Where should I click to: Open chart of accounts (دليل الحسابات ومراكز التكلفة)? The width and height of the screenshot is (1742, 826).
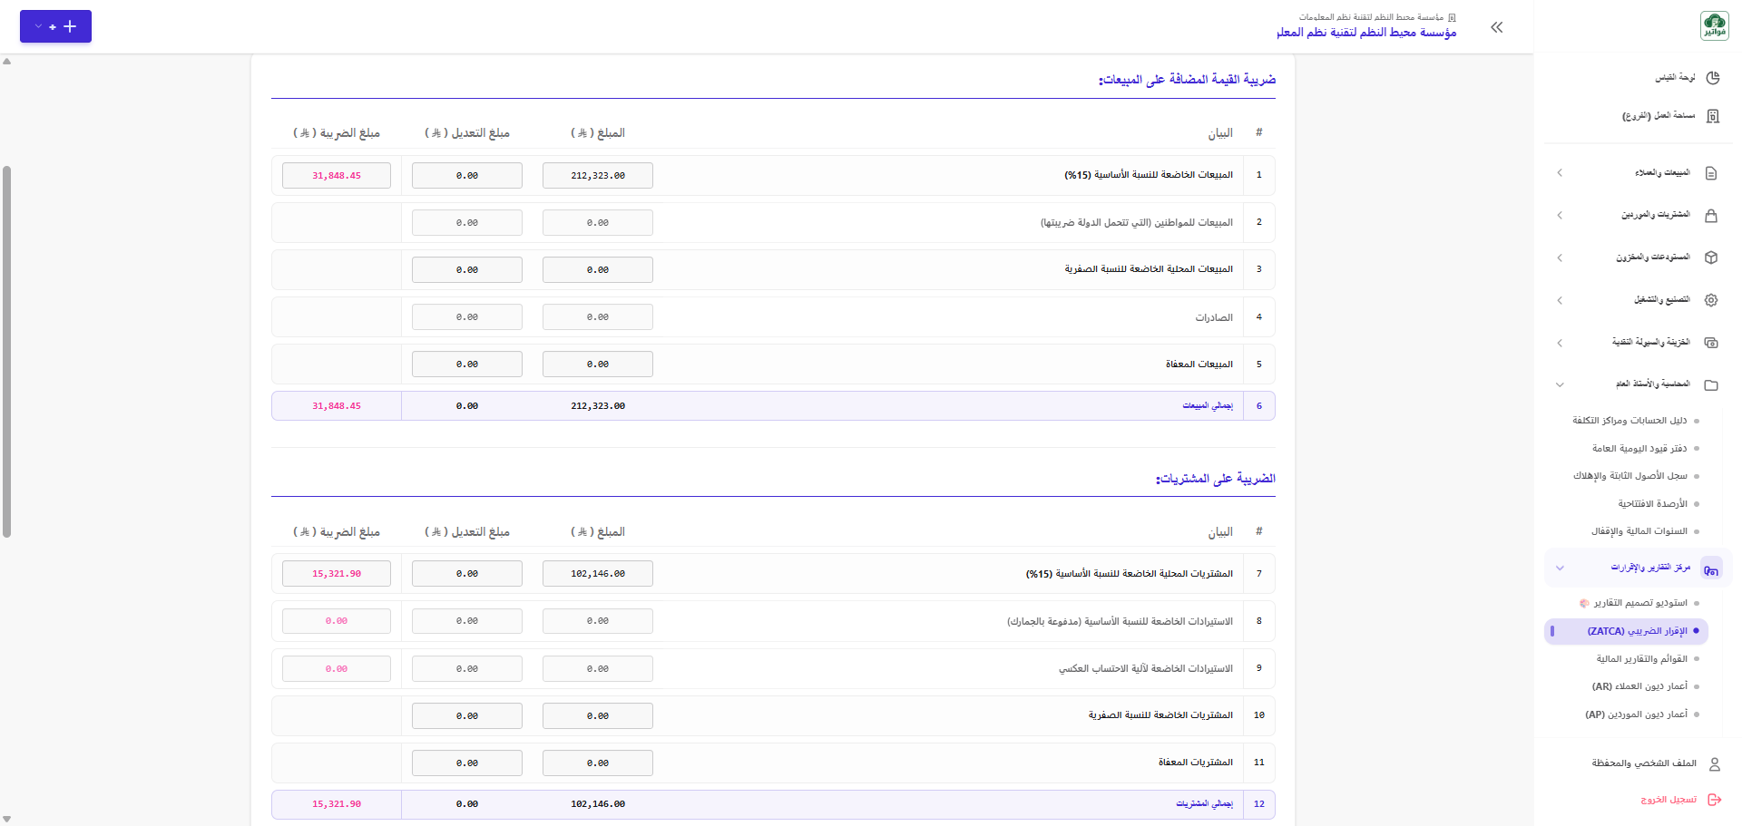tap(1629, 421)
